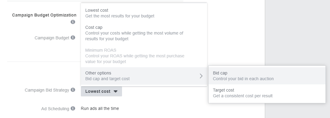Click the caret arrow on Lowest cost button
Screen dimensions: 330x118
click(x=115, y=91)
